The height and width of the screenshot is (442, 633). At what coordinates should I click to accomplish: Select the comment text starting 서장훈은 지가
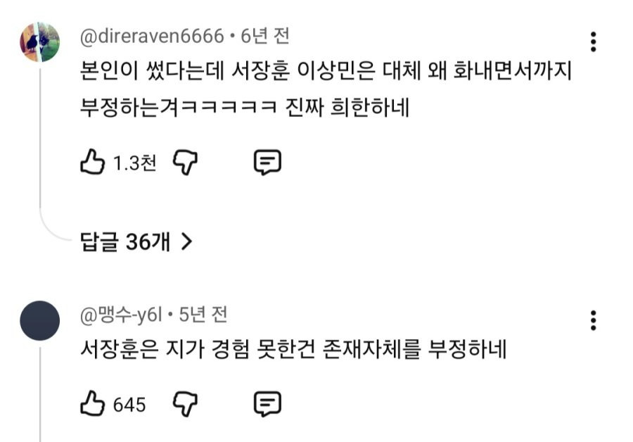(x=293, y=349)
